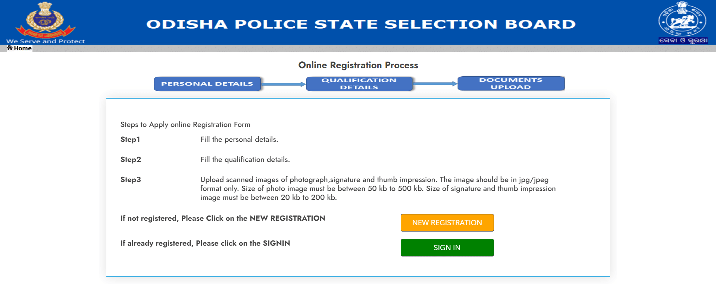
Task: Select the Qualification Details step box
Action: point(359,84)
